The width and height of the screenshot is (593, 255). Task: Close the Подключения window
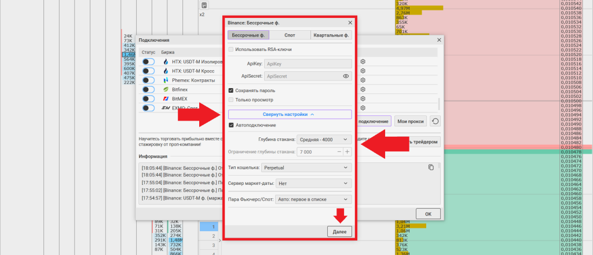[439, 40]
